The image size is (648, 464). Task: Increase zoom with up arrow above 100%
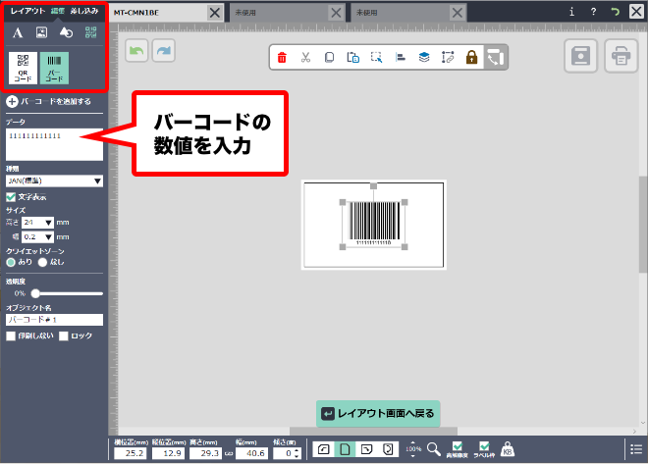pos(412,442)
